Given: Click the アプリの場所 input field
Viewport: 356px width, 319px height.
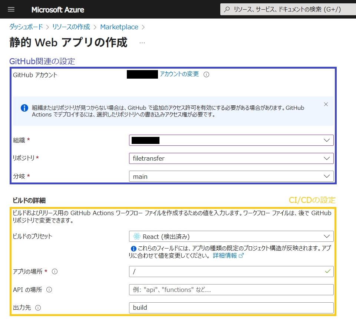Looking at the screenshot, I should [231, 271].
